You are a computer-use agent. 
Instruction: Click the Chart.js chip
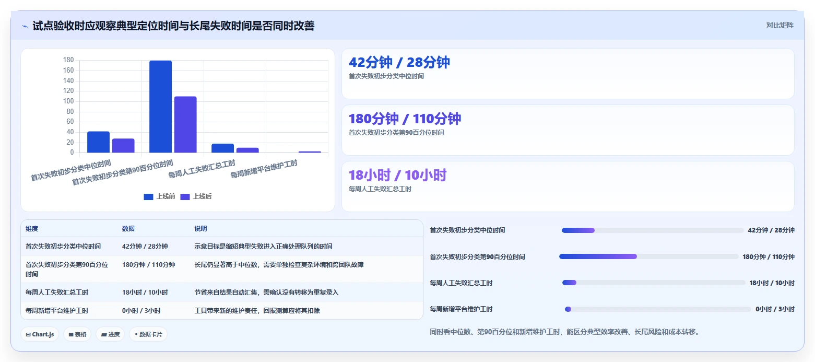click(40, 334)
